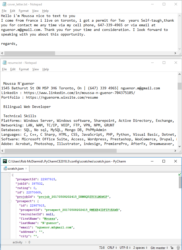Open the UTF-8 encoding selector
182x250 pixels.
click(125, 247)
